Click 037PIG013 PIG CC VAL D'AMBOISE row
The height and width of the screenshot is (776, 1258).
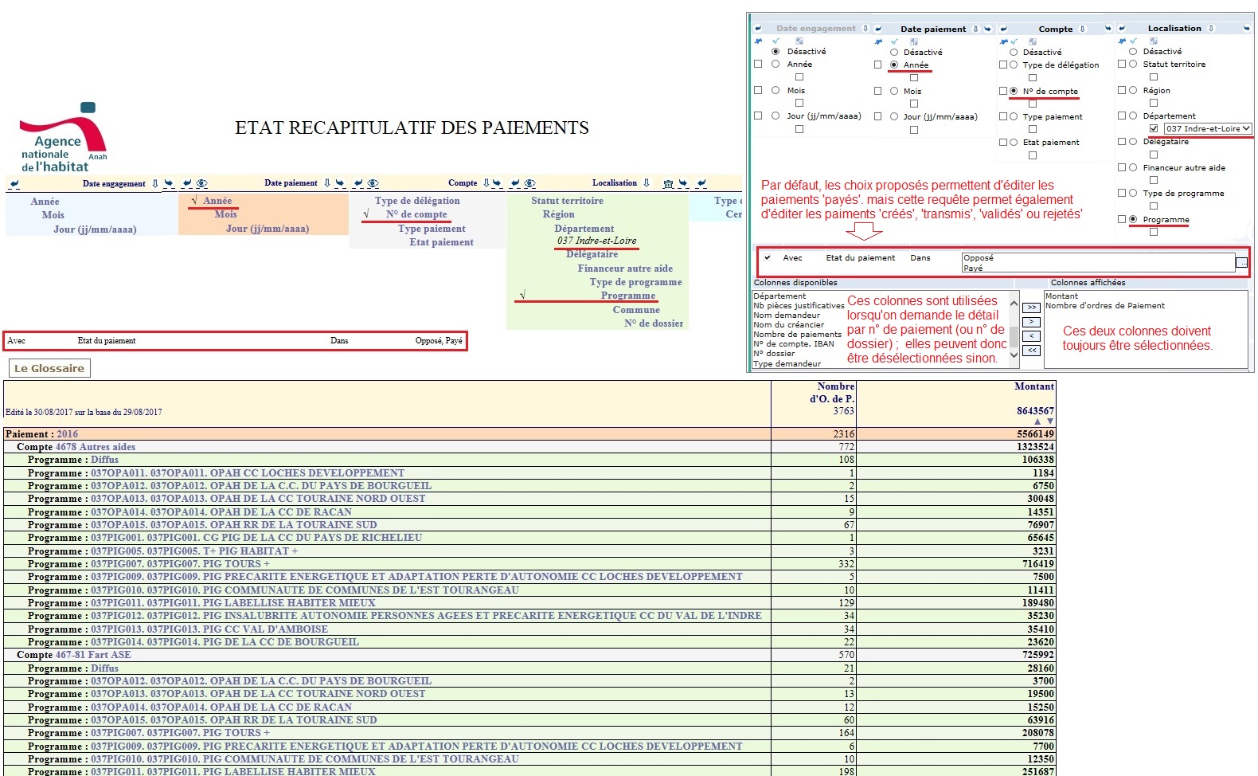point(529,629)
